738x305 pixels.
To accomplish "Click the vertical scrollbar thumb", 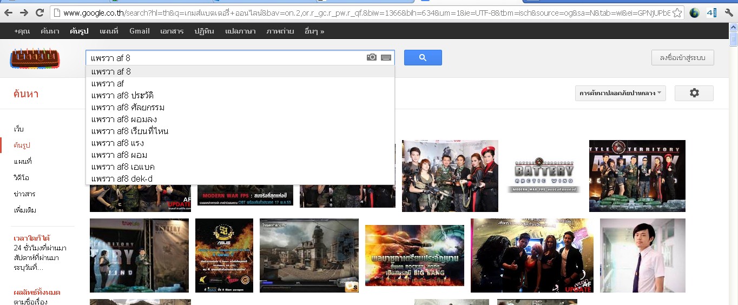I will coord(733,39).
